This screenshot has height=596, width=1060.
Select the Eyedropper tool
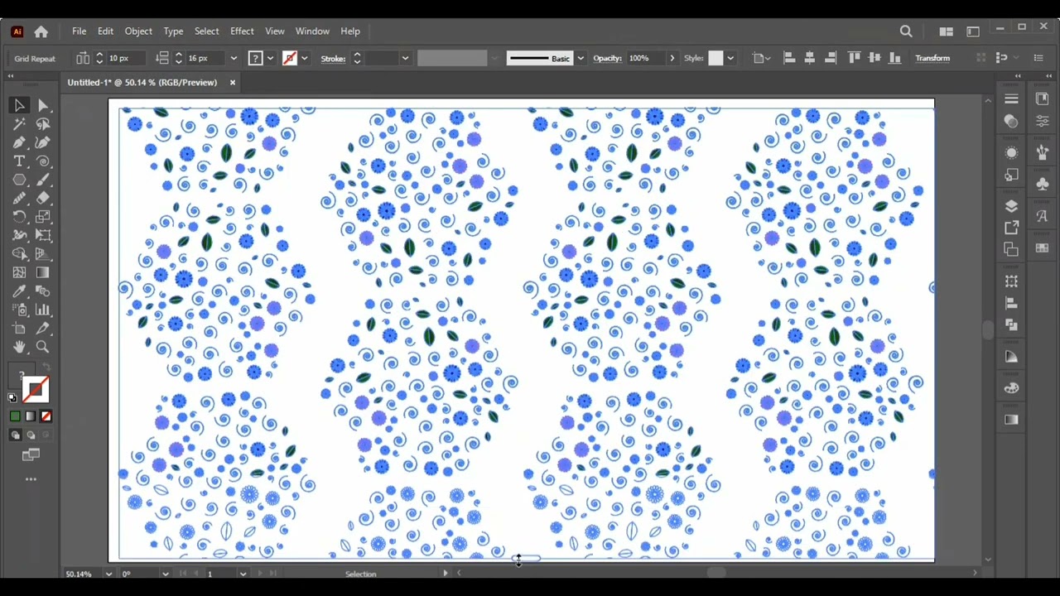coord(19,291)
